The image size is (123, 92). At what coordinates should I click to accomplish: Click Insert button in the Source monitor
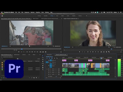coord(40,52)
